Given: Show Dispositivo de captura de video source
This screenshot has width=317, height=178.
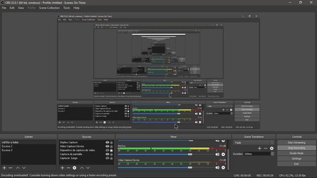Looking at the screenshot, I should pyautogui.click(x=107, y=150).
